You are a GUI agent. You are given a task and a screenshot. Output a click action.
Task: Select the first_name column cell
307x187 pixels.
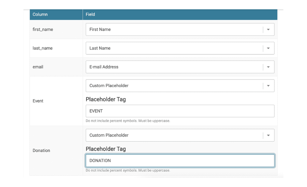pos(56,30)
